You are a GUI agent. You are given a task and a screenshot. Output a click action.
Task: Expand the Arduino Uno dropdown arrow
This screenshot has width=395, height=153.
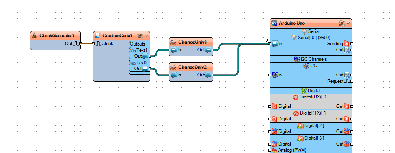348,23
